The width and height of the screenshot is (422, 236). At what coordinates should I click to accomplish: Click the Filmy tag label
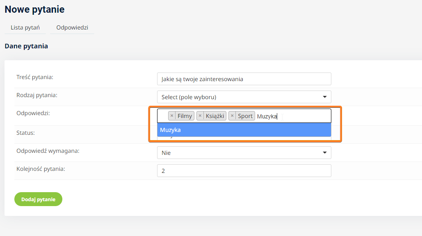pos(185,116)
